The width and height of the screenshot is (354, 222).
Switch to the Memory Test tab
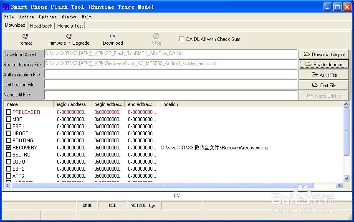[x=70, y=26]
